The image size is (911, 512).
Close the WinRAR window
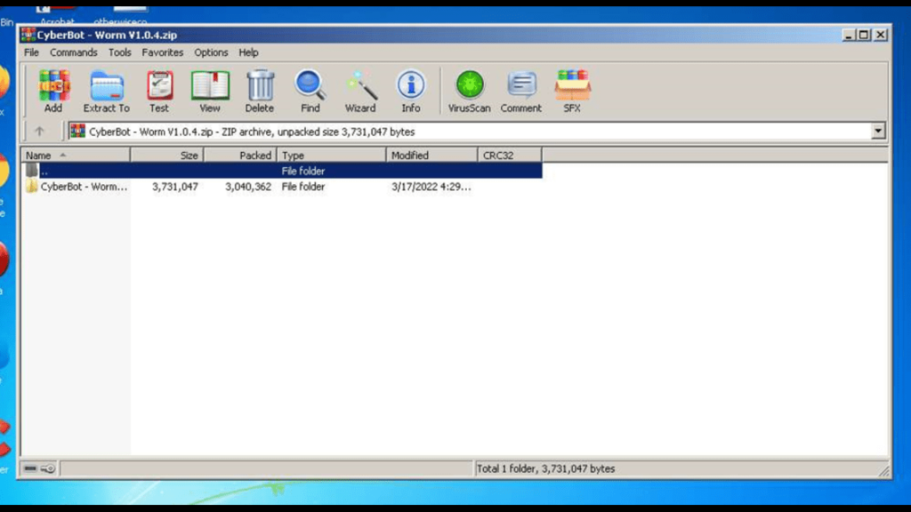point(881,35)
